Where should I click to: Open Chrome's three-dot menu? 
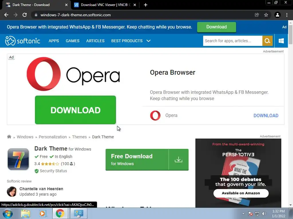(287, 15)
